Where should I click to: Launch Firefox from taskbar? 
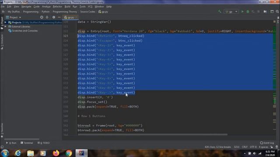click(x=56, y=153)
